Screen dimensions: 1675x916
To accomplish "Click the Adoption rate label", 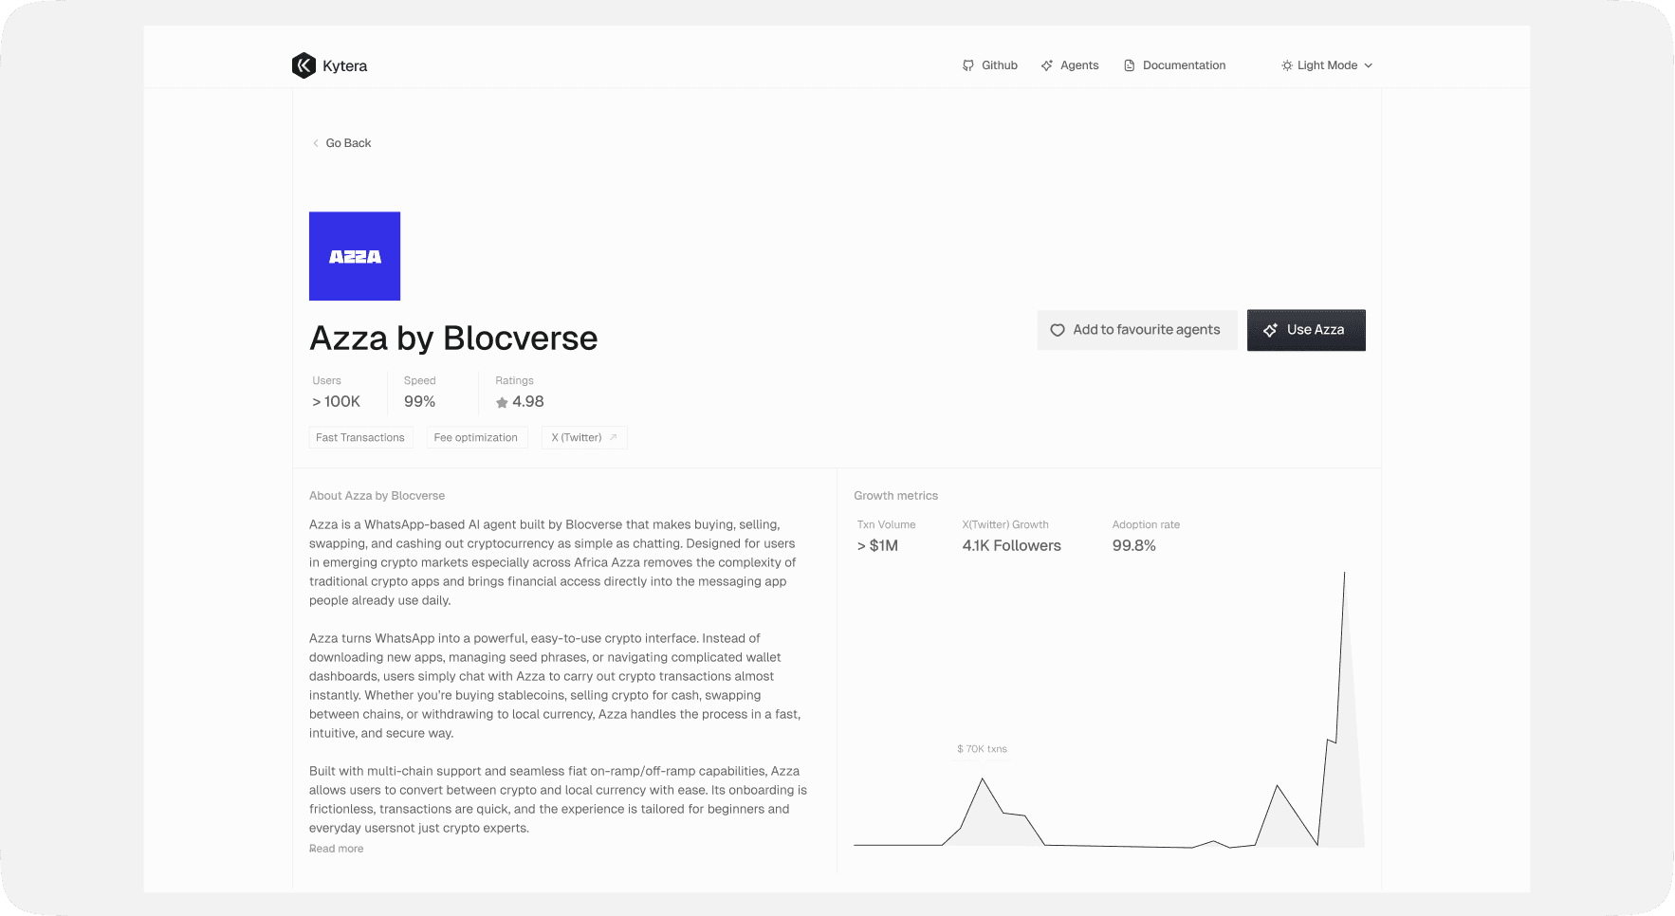I will [1146, 525].
